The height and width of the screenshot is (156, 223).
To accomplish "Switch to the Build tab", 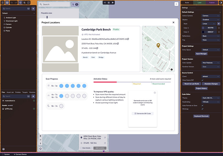I will tap(187, 3).
